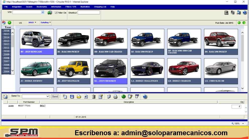Screen dimensions: 249x139
Task: Open the Integration menu
Action: click(17, 7)
